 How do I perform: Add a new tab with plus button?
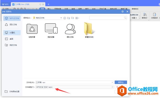pos(48,4)
